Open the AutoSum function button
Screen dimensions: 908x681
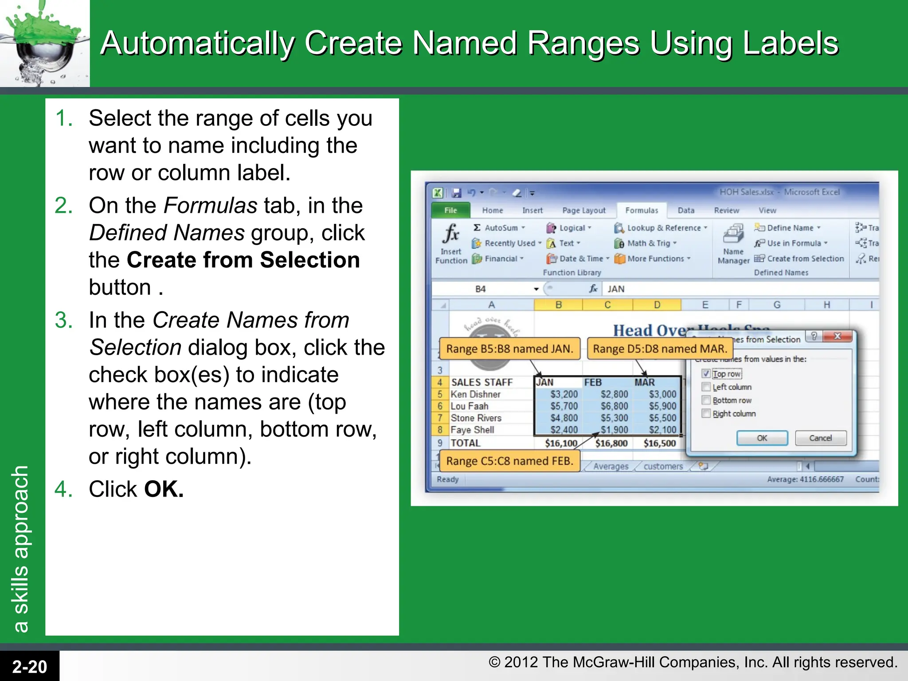[499, 228]
